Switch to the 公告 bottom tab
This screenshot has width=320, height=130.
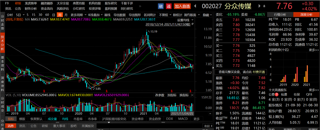coord(34,126)
